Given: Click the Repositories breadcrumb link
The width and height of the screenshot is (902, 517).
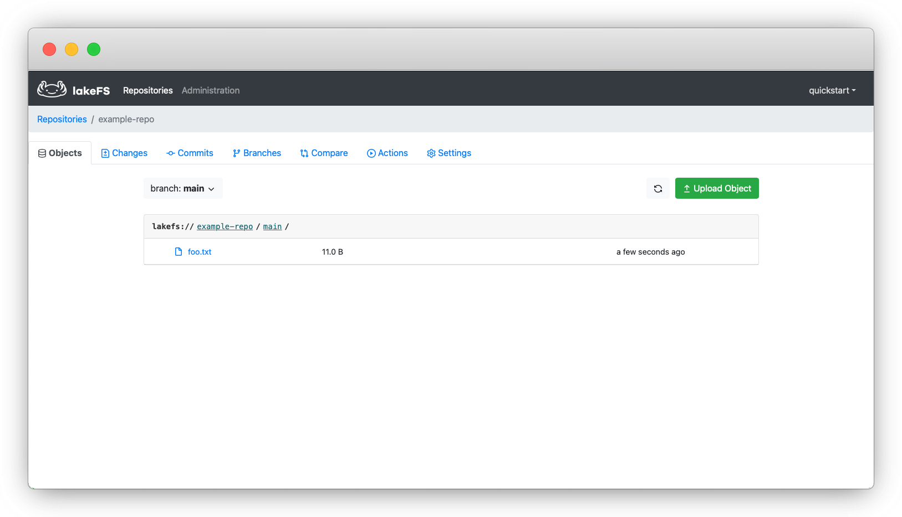Looking at the screenshot, I should coord(62,120).
